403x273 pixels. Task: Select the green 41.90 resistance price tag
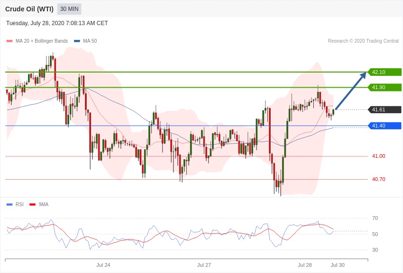[x=385, y=87]
